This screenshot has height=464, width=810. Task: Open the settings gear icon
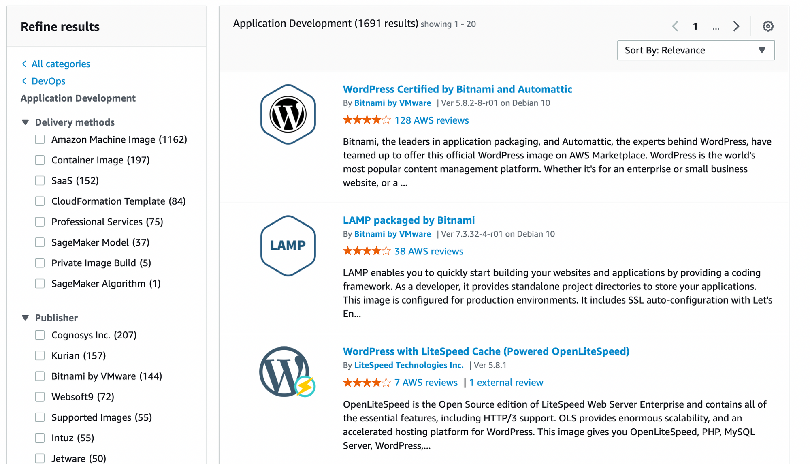[x=768, y=26]
